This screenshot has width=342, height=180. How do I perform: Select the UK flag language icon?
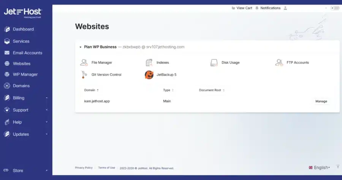pyautogui.click(x=310, y=167)
